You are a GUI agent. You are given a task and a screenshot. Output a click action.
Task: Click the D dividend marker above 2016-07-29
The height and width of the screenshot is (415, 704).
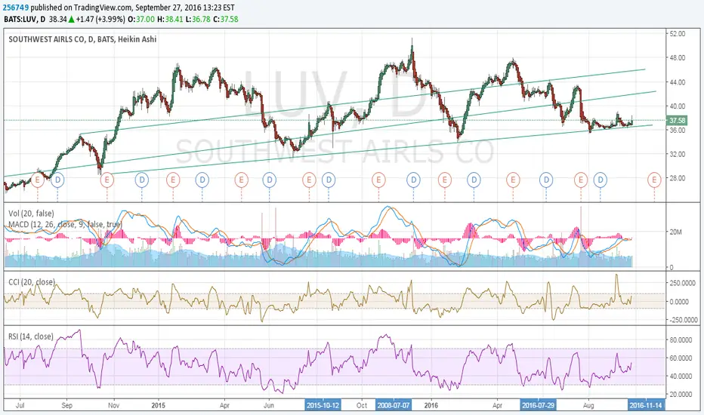tap(546, 180)
